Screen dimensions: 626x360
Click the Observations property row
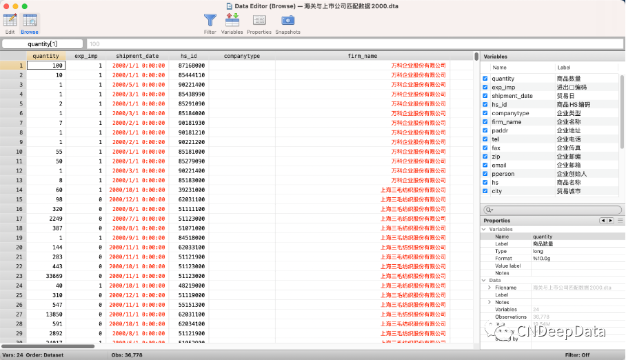[x=552, y=317]
